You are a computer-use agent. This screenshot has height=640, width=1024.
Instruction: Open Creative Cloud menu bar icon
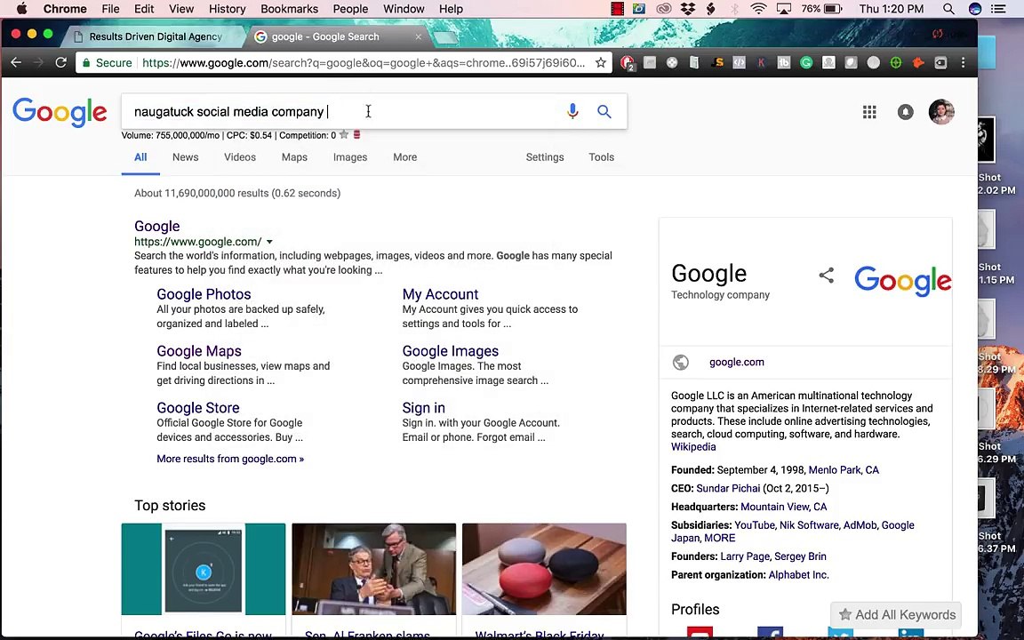coord(663,9)
